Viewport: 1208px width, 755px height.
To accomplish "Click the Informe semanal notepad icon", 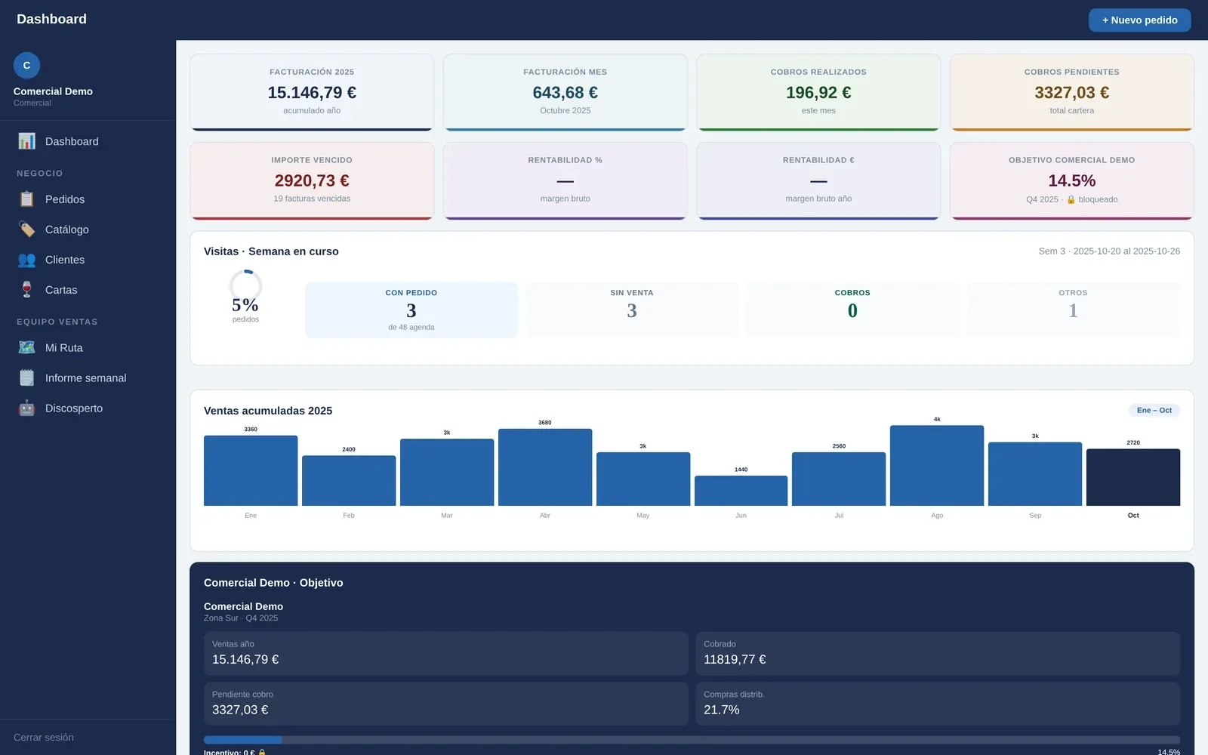I will point(26,377).
